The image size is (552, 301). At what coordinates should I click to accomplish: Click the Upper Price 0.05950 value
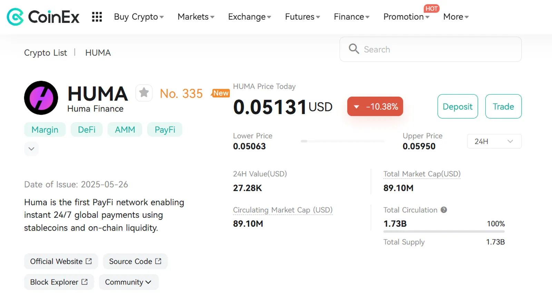[419, 146]
